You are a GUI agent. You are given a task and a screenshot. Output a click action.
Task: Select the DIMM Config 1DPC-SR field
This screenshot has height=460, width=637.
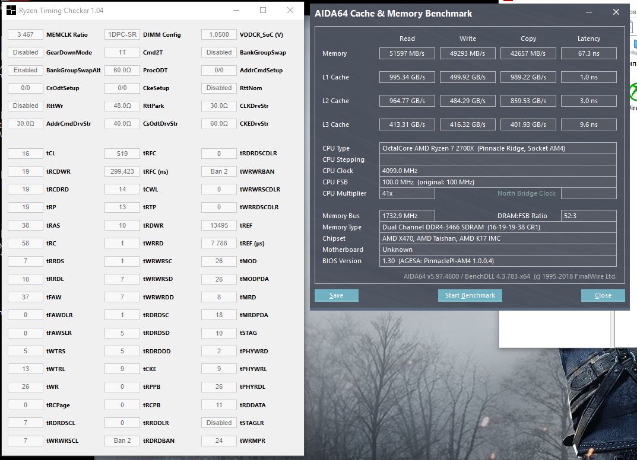click(122, 34)
